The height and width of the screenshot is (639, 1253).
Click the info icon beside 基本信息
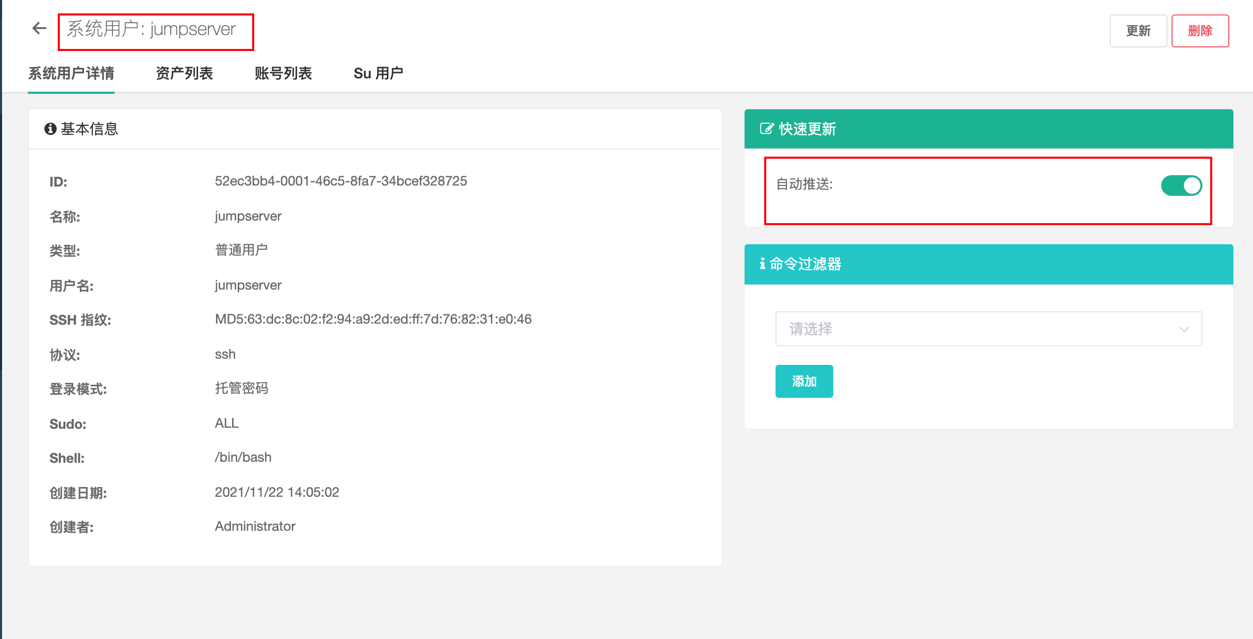tap(50, 129)
